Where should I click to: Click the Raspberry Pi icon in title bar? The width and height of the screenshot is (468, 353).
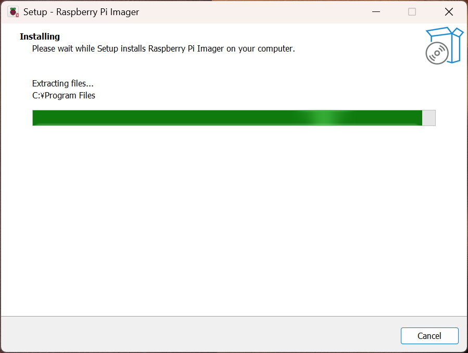(13, 11)
